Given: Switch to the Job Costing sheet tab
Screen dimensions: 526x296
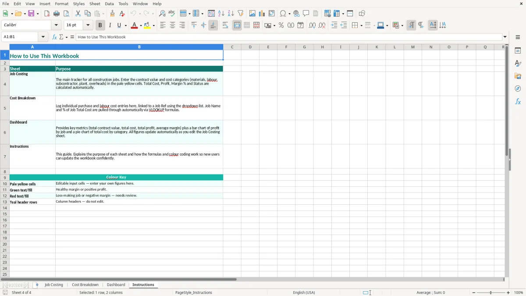Looking at the screenshot, I should coord(54,285).
